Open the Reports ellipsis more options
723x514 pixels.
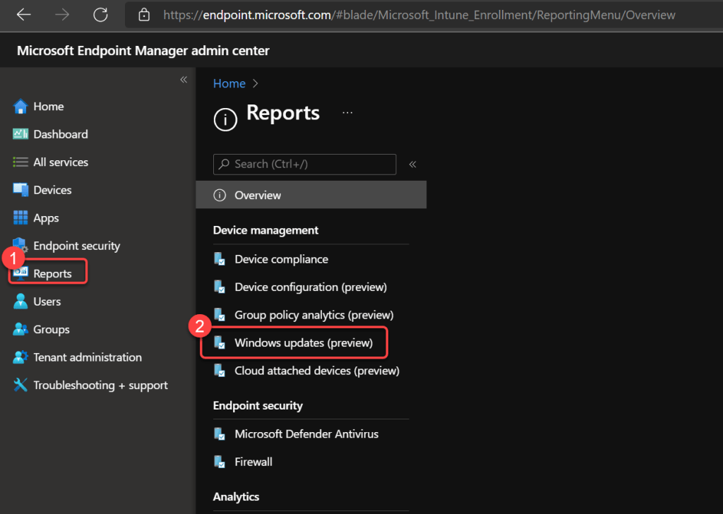pos(347,113)
